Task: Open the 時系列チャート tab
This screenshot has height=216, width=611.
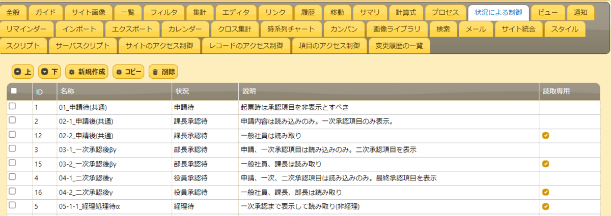Action: (x=291, y=29)
